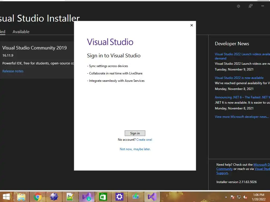Click the Sync settings across devices line
Image resolution: width=270 pixels, height=202 pixels.
(108, 66)
